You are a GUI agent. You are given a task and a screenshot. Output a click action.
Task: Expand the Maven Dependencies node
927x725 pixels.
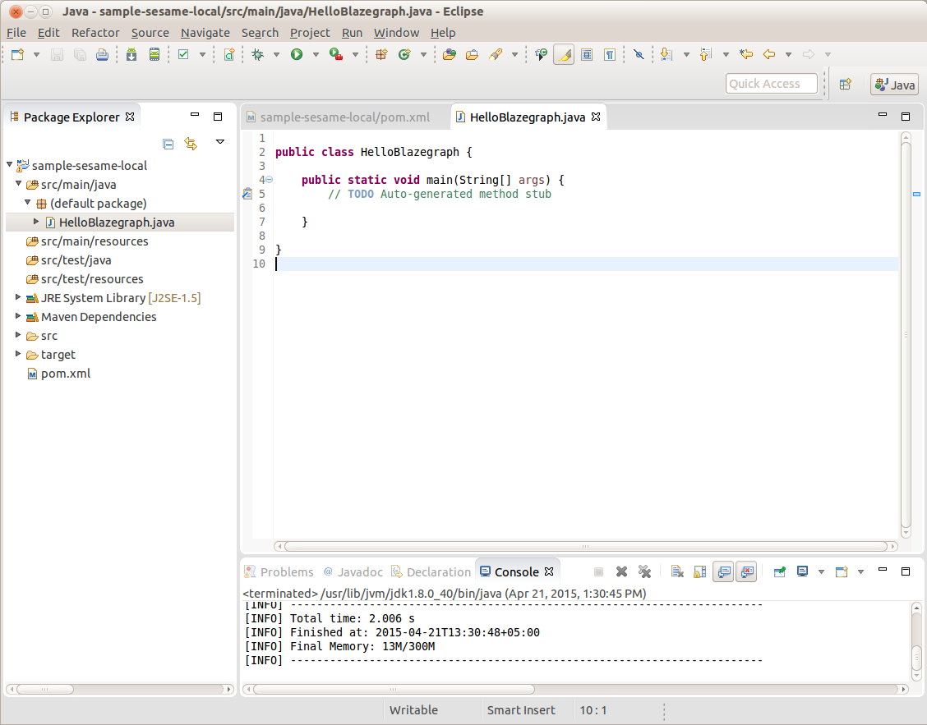[19, 316]
